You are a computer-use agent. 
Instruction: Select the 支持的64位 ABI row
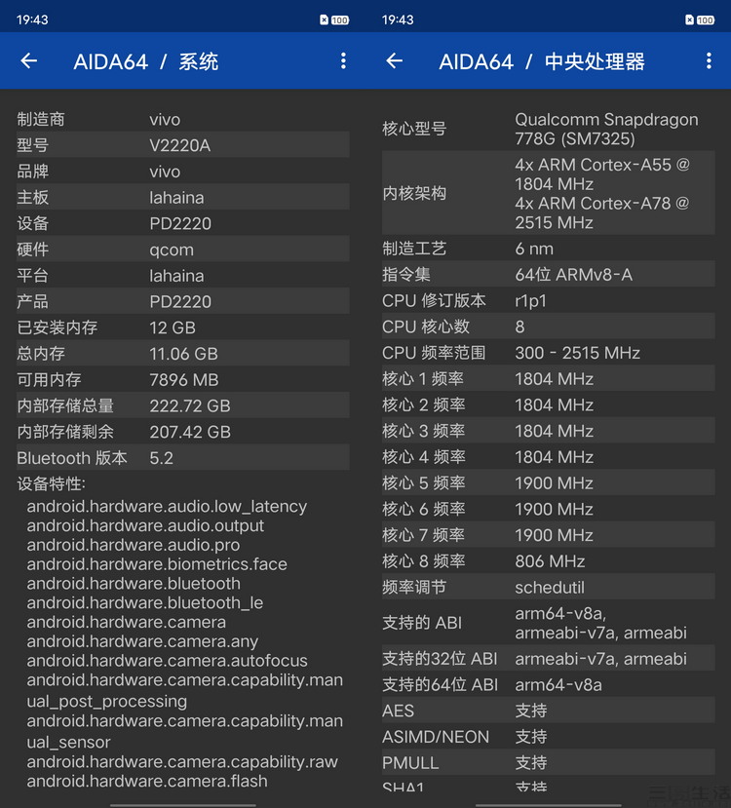pos(548,684)
